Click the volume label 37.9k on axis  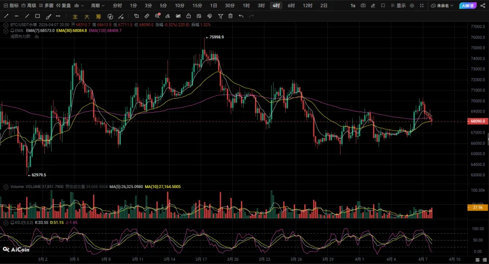(x=478, y=207)
